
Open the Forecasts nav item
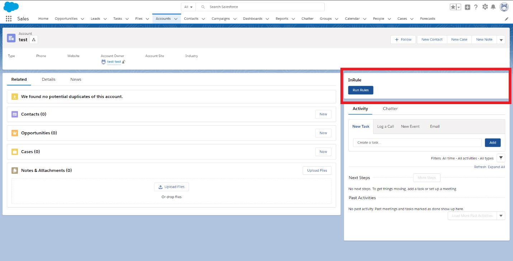pos(428,19)
